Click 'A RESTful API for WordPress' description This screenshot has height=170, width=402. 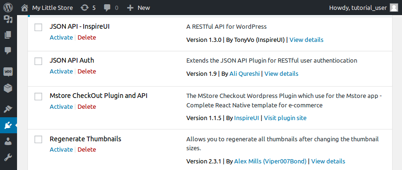(x=227, y=26)
